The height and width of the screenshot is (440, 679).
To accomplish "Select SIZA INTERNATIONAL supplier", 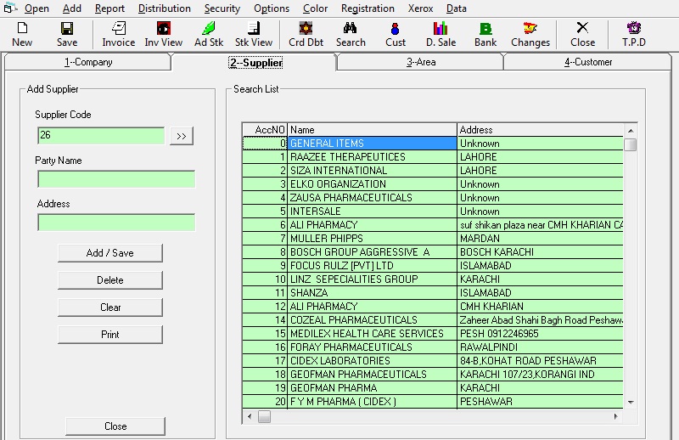I will (x=433, y=171).
